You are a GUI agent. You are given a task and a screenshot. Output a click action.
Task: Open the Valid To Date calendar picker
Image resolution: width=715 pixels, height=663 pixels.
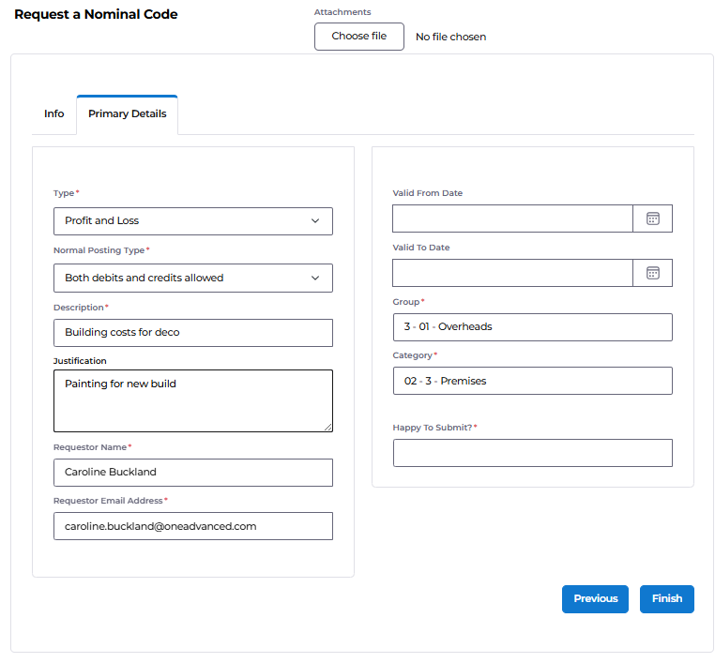(652, 273)
